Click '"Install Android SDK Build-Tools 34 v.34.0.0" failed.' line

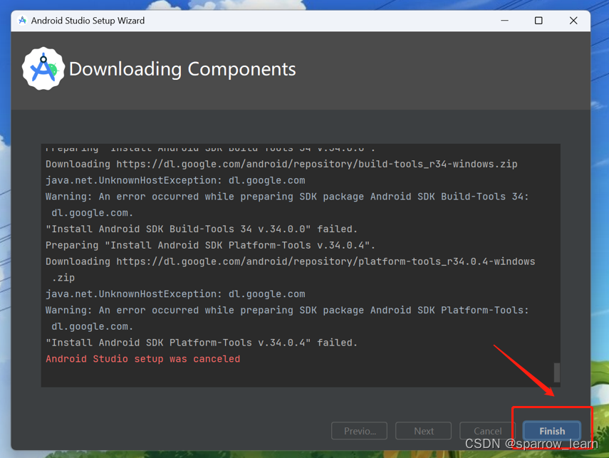pyautogui.click(x=201, y=229)
